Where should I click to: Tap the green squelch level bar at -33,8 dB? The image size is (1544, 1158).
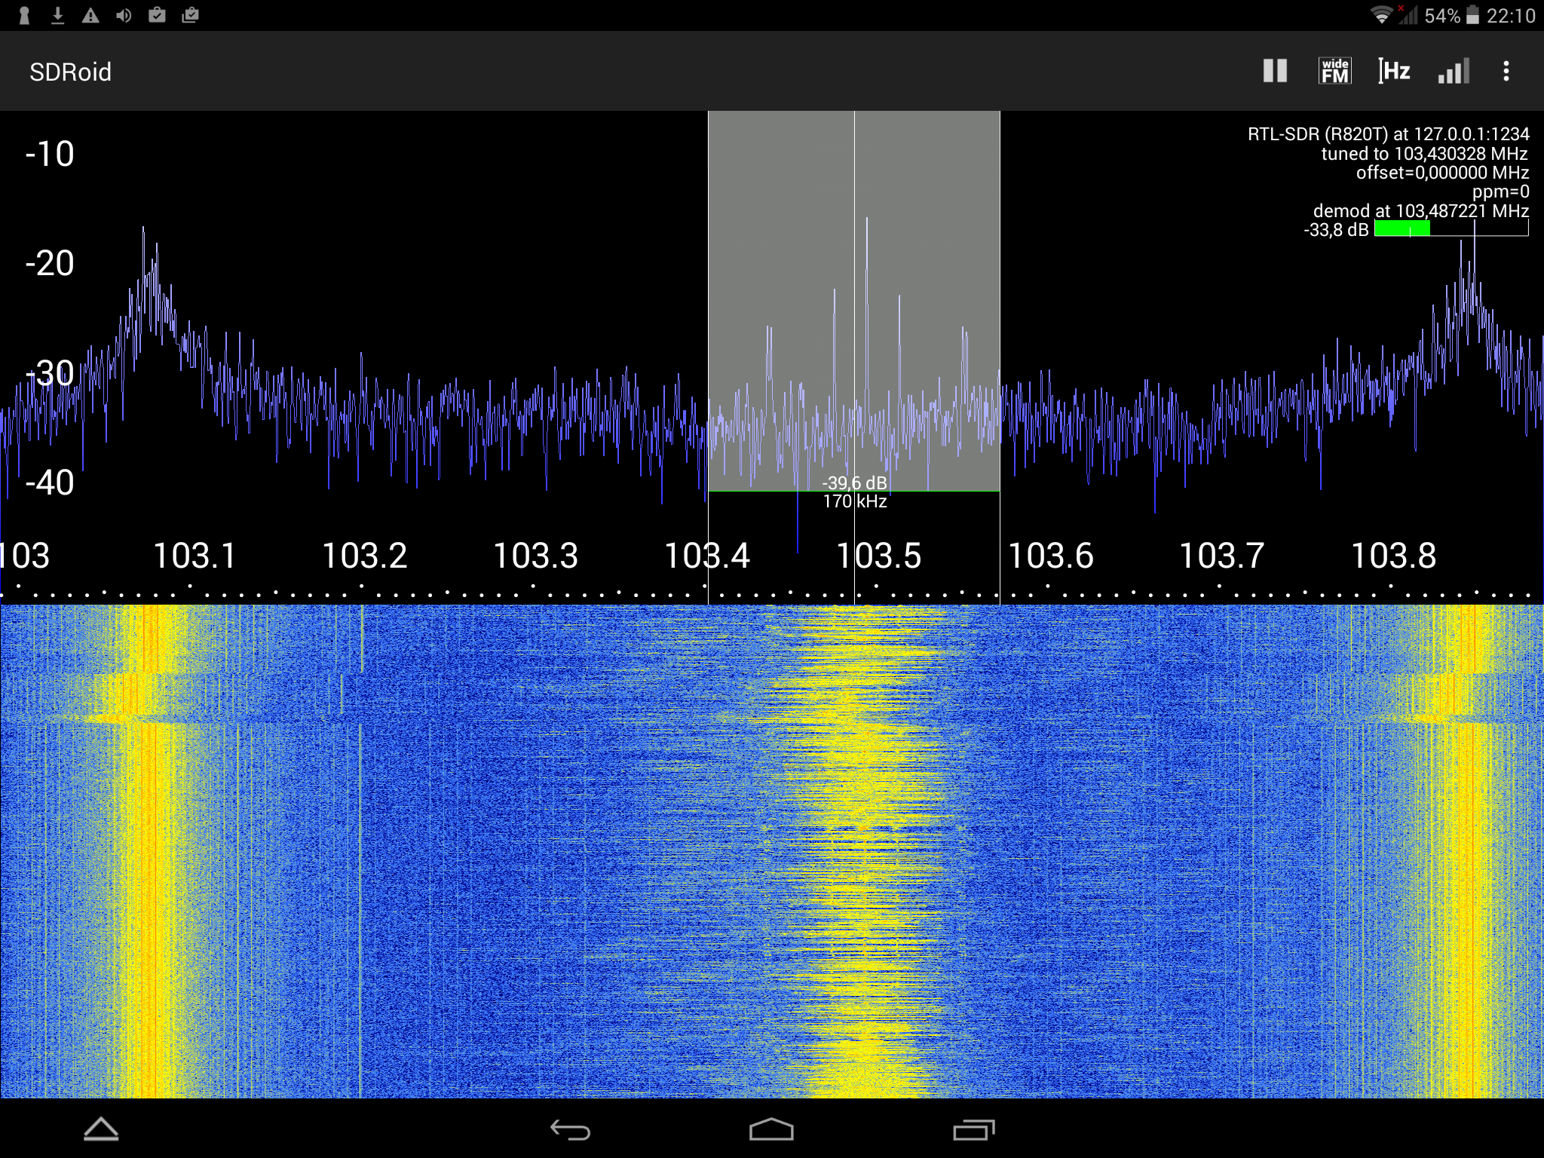1402,228
